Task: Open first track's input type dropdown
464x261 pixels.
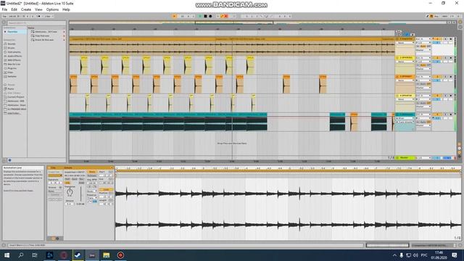Action: click(x=423, y=39)
